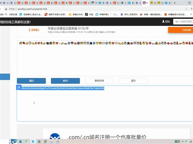Image resolution: width=193 pixels, height=144 pixels.
Task: Click the tab search button at tab strip end
Action: click(x=189, y=3)
